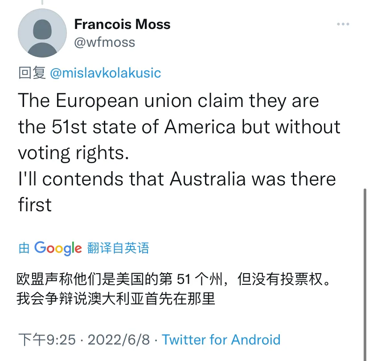The height and width of the screenshot is (361, 369).
Task: Open the @mislavkolakusic mention
Action: coord(106,73)
